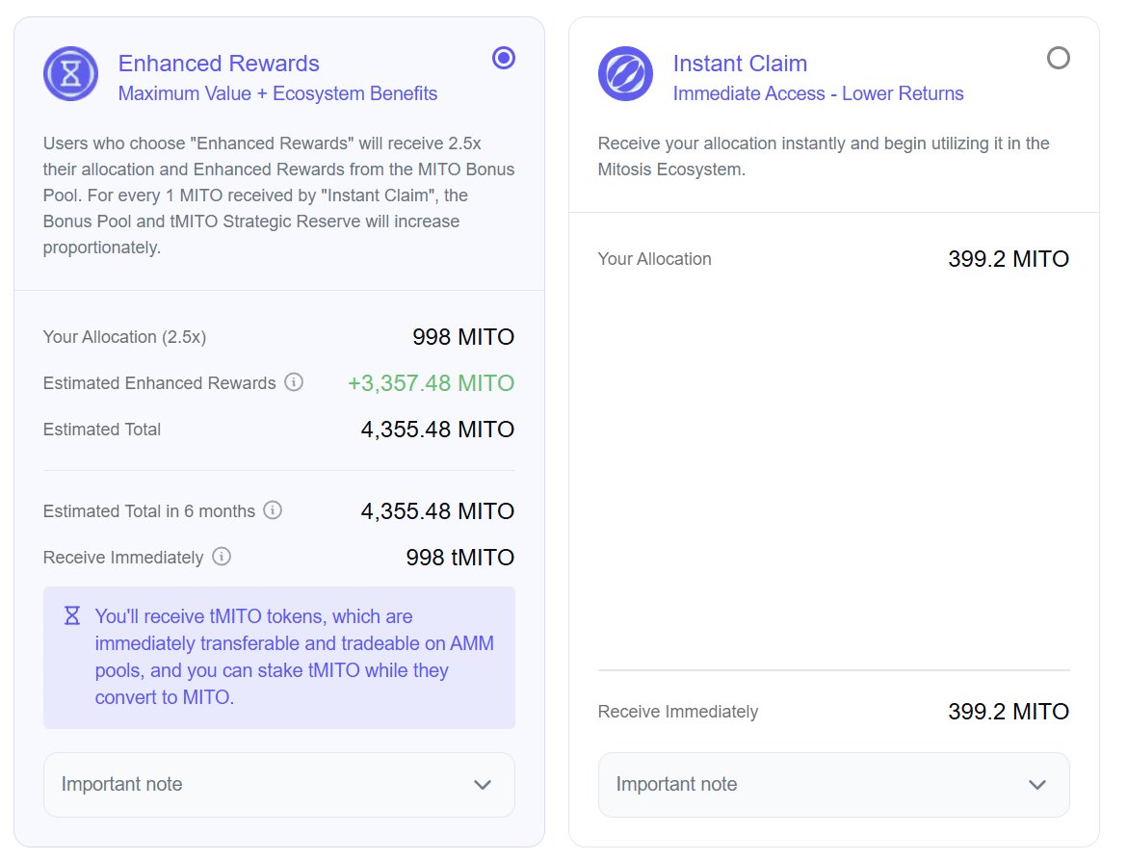Click info icon beside Receive Immediately
Viewport: 1127px width, 861px height.
pos(222,557)
